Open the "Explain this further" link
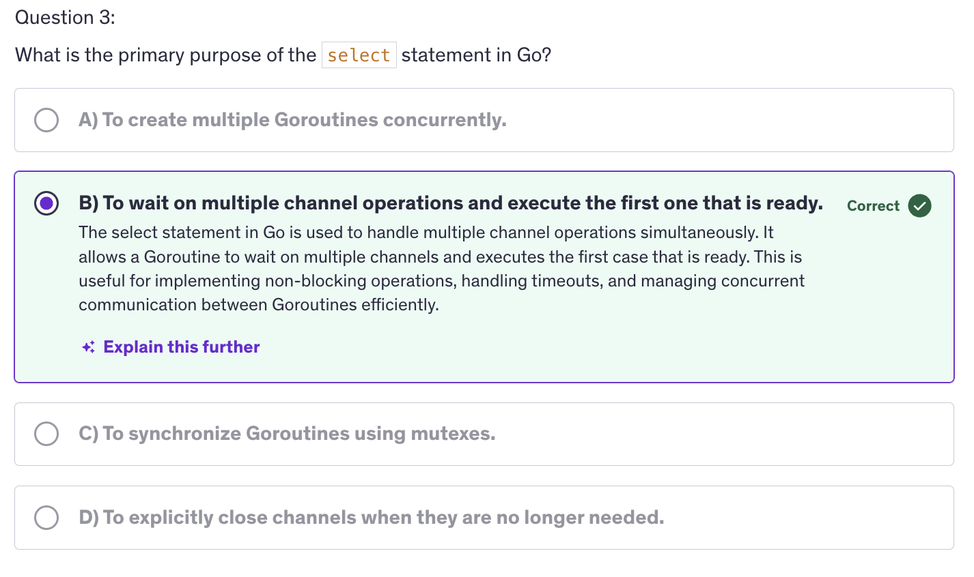The image size is (974, 577). pyautogui.click(x=181, y=347)
